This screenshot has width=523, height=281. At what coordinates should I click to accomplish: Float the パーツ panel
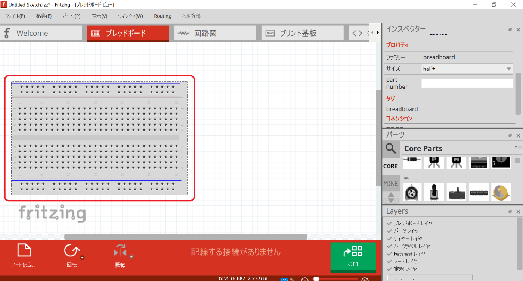(x=510, y=136)
